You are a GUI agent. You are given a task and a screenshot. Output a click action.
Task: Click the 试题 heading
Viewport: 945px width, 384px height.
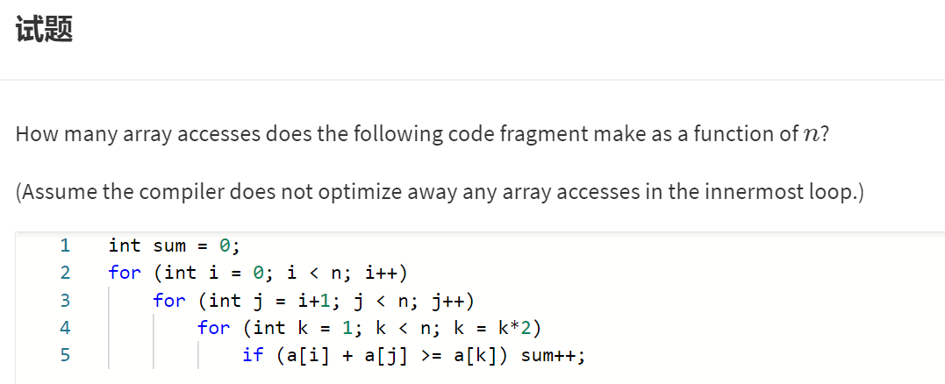coord(44,32)
